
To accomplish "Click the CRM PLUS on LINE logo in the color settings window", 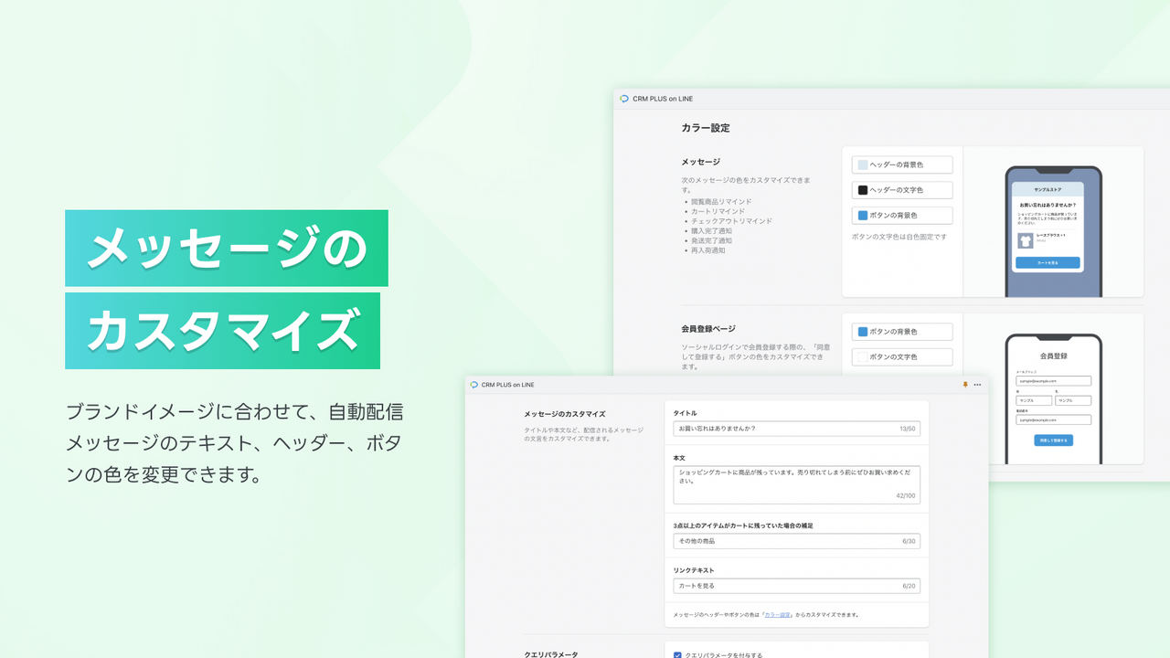I will click(x=624, y=99).
